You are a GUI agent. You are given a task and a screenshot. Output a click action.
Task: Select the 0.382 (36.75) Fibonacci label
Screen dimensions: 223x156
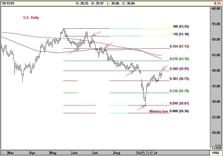click(179, 79)
